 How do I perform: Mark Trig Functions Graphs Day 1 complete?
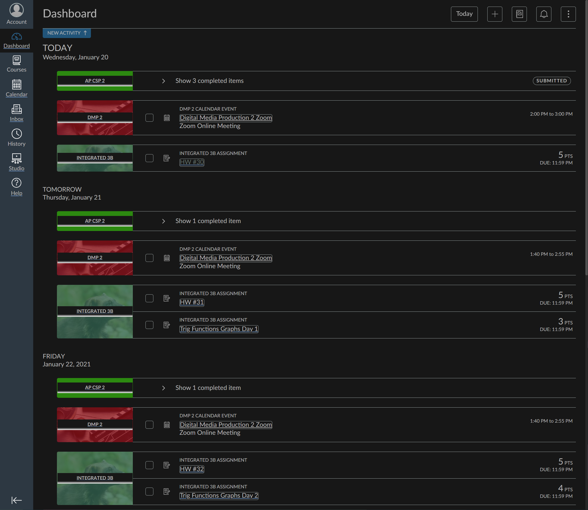149,325
